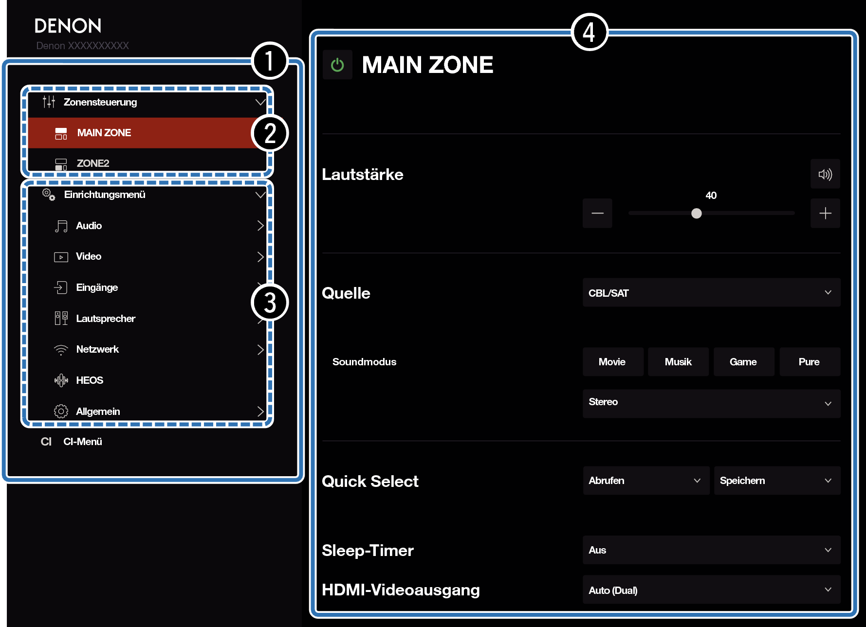Click the Netzwerk Wi-Fi icon
This screenshot has height=627, width=866.
pyautogui.click(x=61, y=350)
